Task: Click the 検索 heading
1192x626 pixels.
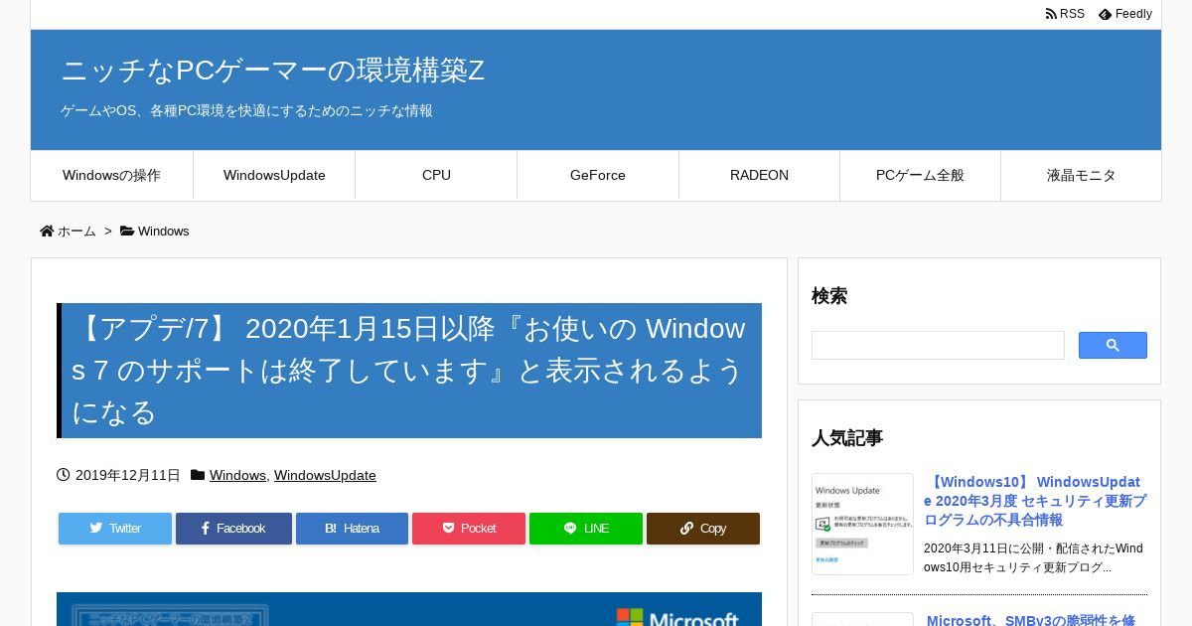Action: click(x=829, y=296)
